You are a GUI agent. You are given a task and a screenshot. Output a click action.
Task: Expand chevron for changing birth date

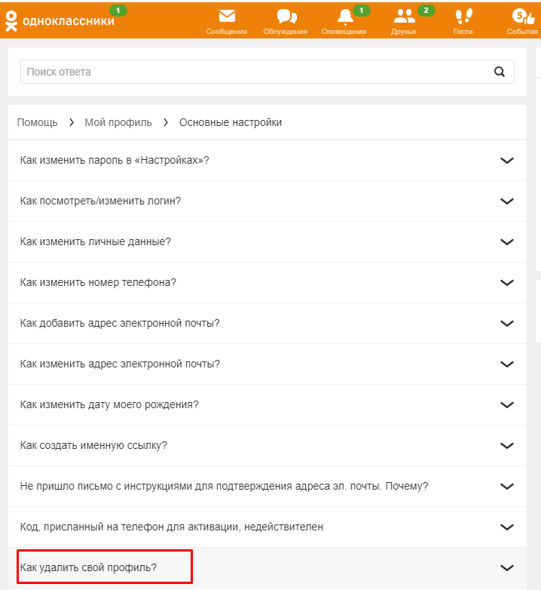click(507, 405)
